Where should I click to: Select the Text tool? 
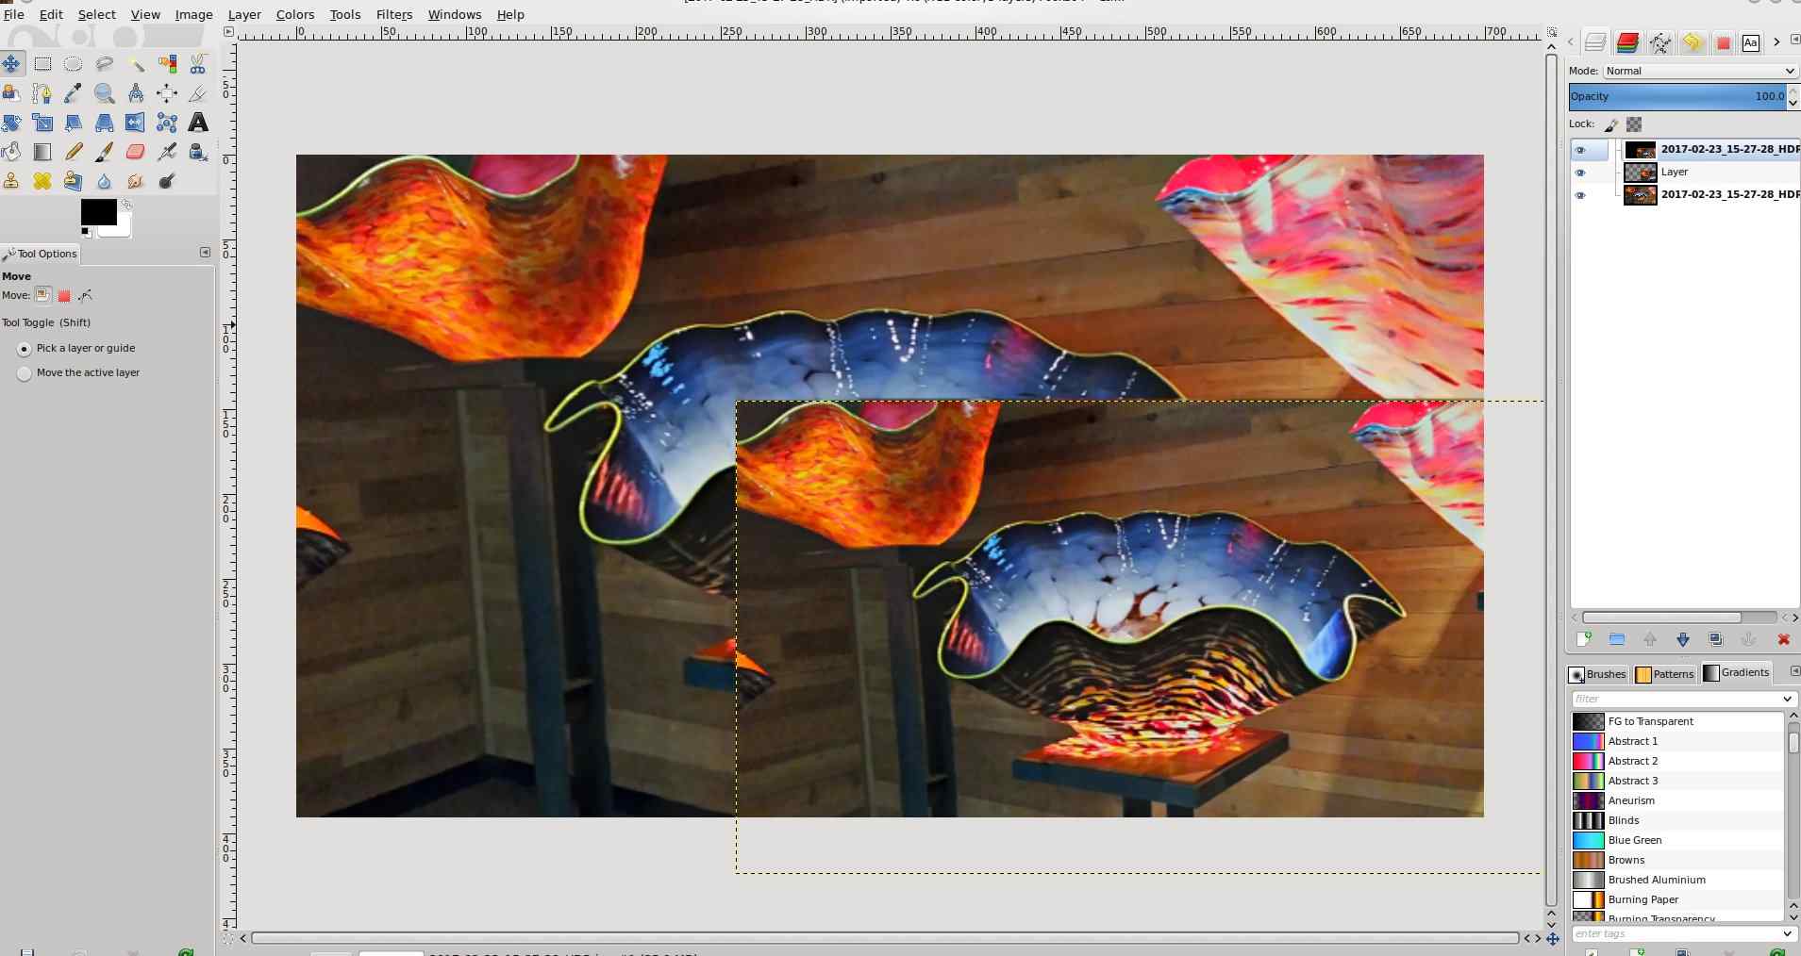198,123
